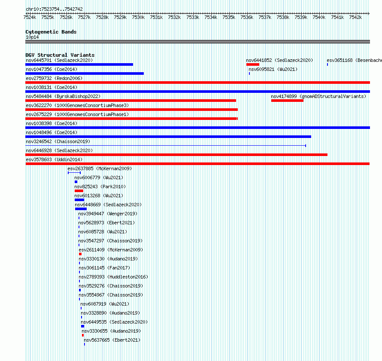This screenshot has height=361, width=382.
Task: Select the esv2759732 (Redon2006) label
Action: [x=54, y=78]
